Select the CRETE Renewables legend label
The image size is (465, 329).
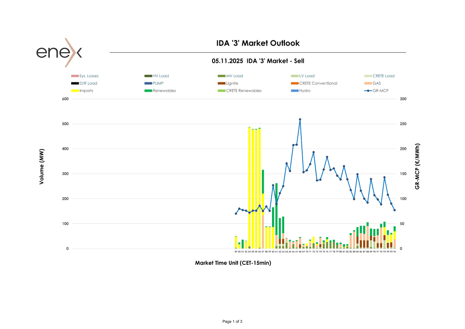244,91
